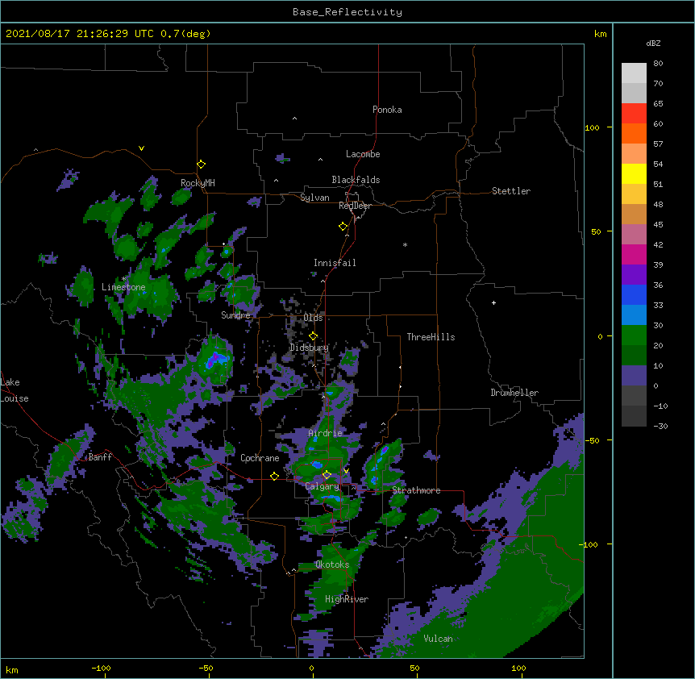
Task: Select the asterisk marker east of Innisfail
Action: pyautogui.click(x=405, y=244)
